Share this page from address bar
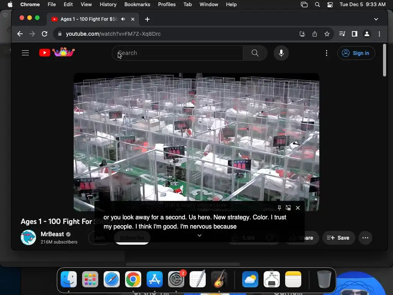The image size is (393, 295). (x=315, y=34)
